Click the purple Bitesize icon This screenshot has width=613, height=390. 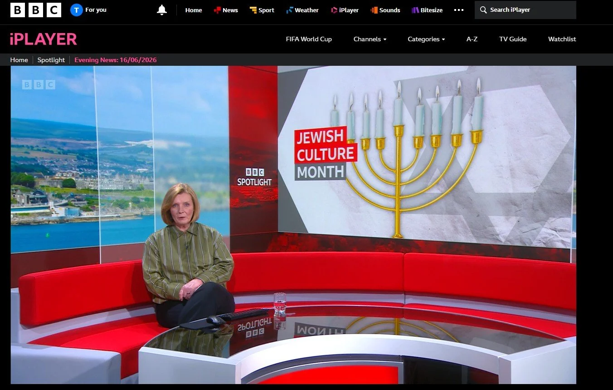point(415,10)
